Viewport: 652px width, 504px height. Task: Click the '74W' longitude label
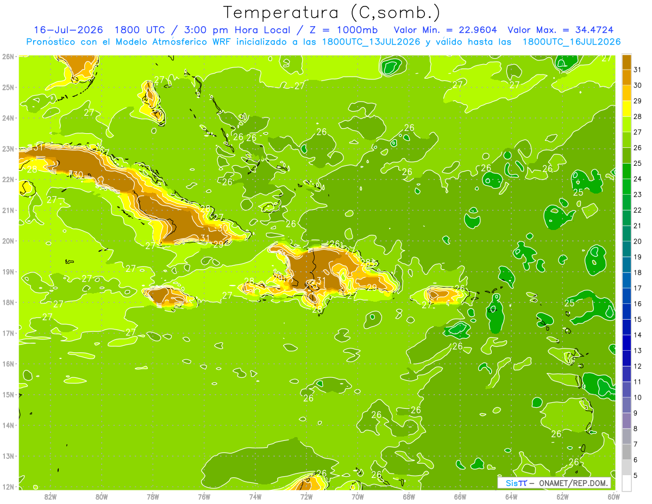point(255,497)
